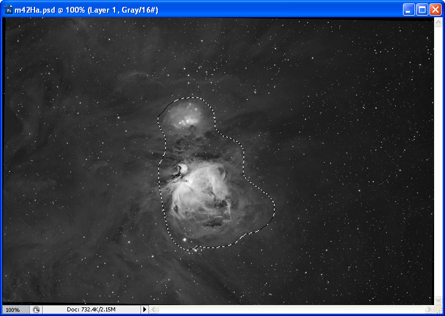Image resolution: width=445 pixels, height=316 pixels.
Task: Open the status bar info flyout arrow
Action: tap(144, 309)
